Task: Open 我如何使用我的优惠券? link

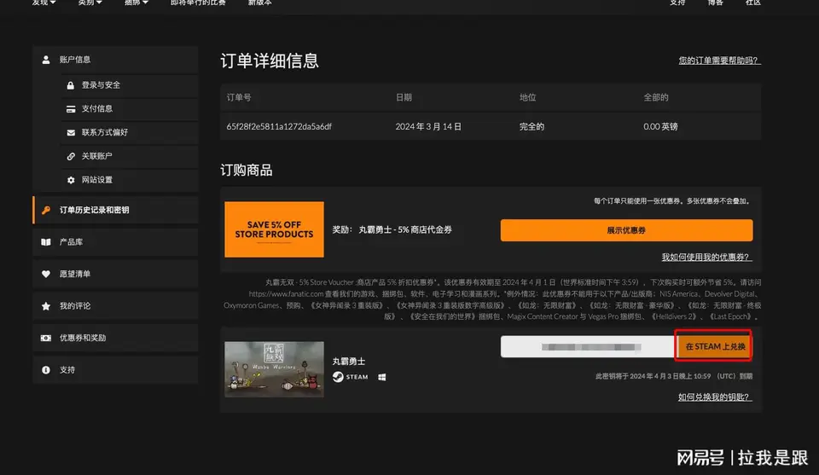Action: (x=706, y=257)
